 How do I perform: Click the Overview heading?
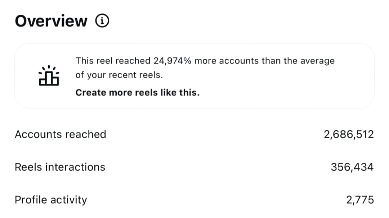[x=51, y=22]
